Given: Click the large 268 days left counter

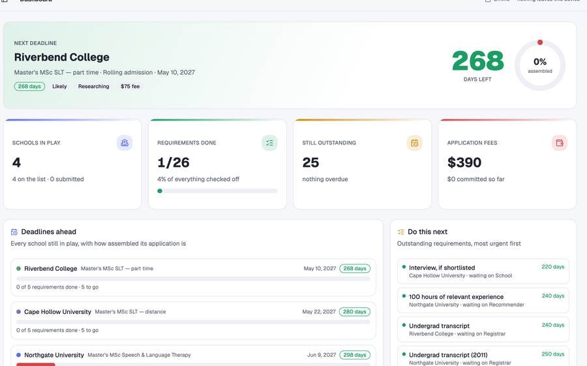Looking at the screenshot, I should tap(477, 61).
